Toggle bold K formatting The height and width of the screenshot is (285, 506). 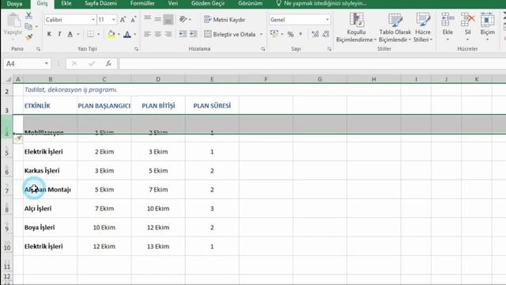(x=49, y=34)
